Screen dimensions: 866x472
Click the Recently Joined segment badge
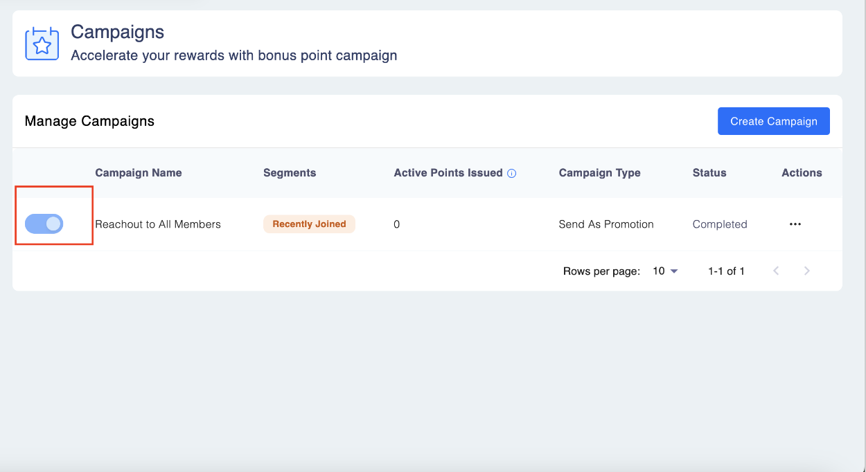pyautogui.click(x=309, y=224)
